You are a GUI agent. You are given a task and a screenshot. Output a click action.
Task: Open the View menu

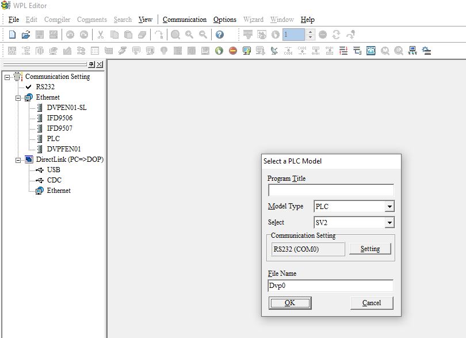(146, 20)
